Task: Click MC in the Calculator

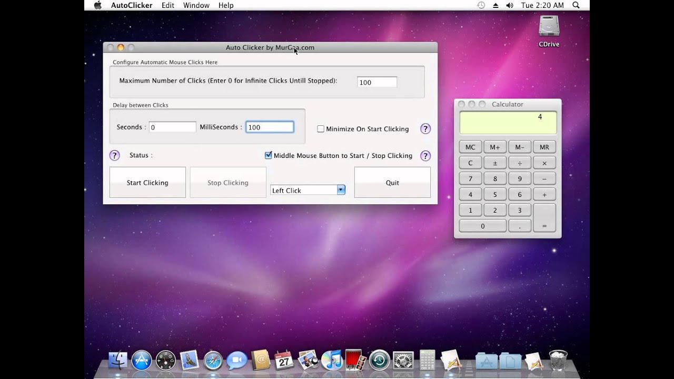Action: (470, 147)
